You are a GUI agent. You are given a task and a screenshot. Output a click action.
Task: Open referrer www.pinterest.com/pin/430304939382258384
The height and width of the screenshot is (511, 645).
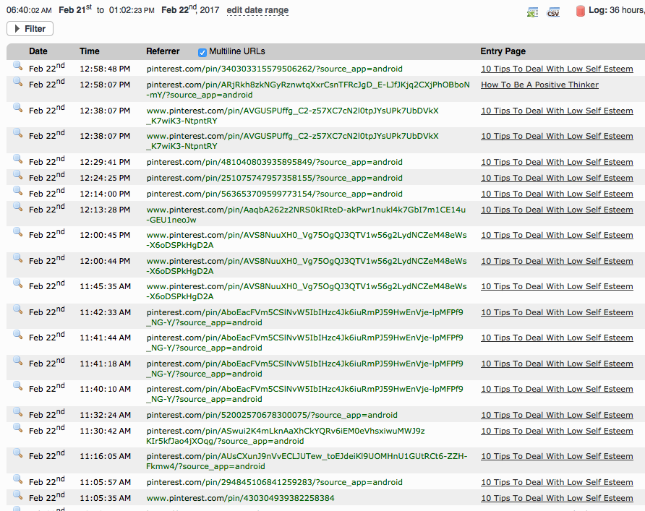[240, 498]
